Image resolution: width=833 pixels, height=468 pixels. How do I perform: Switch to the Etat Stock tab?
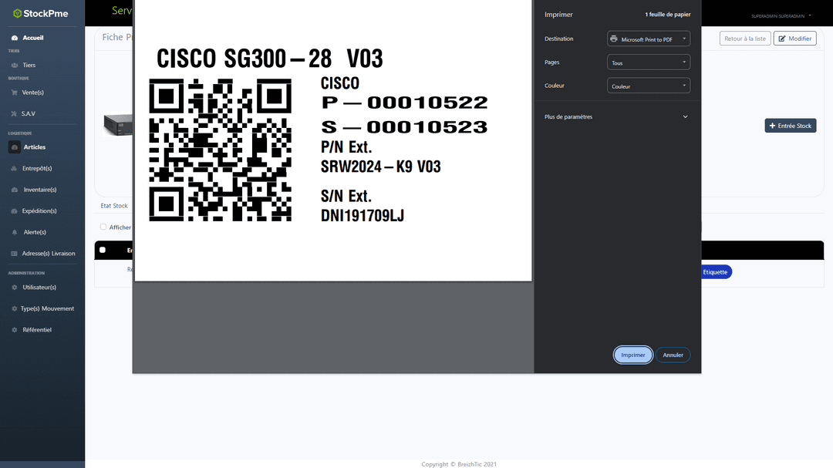coord(114,206)
